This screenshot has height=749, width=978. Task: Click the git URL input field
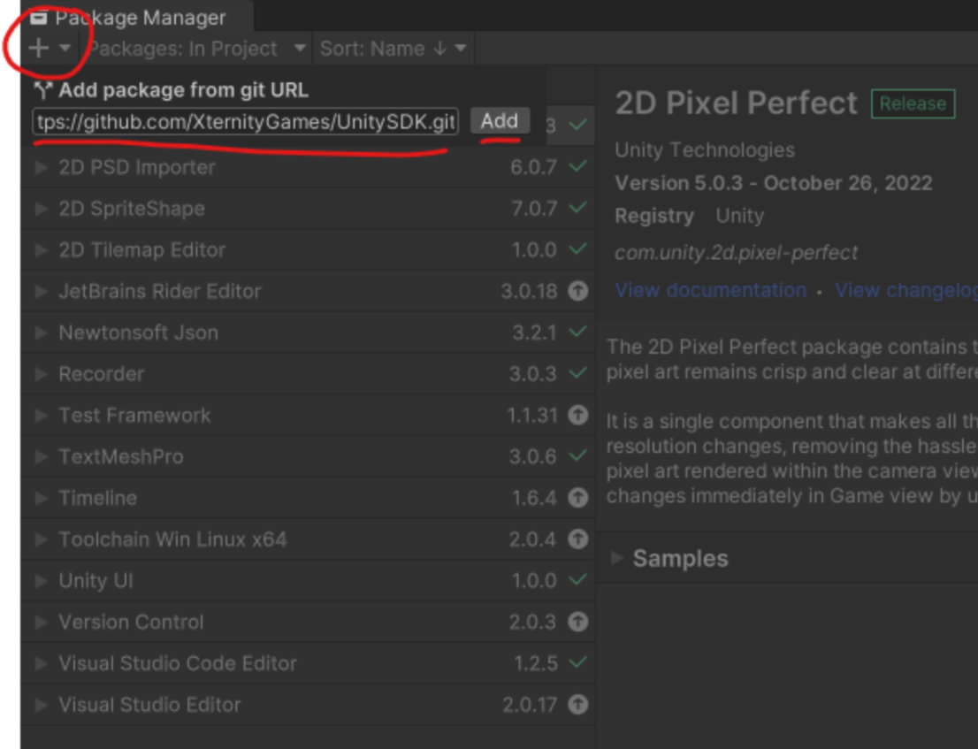pos(246,122)
